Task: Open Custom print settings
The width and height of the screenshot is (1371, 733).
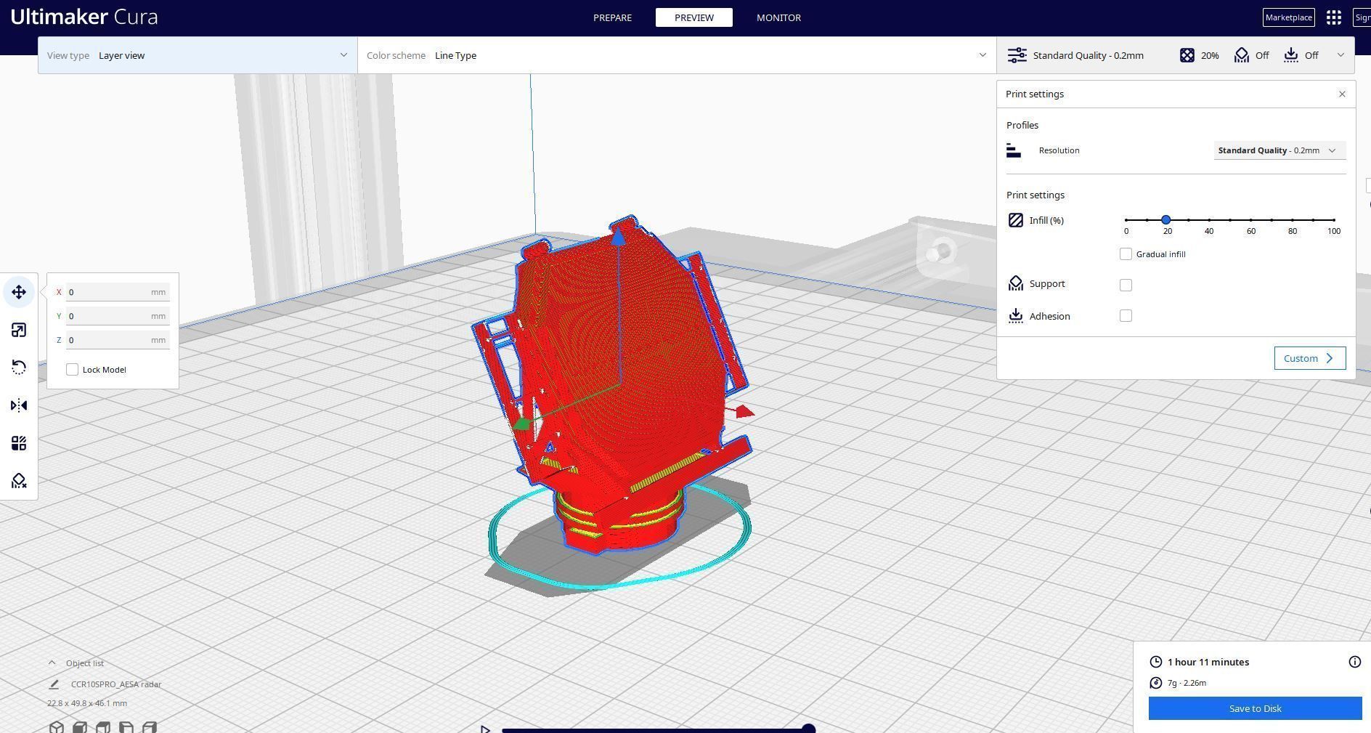Action: (1309, 358)
